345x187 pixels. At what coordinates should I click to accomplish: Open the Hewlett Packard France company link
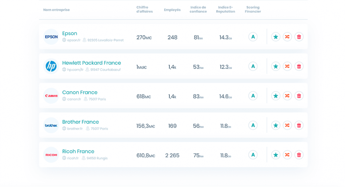pos(91,63)
